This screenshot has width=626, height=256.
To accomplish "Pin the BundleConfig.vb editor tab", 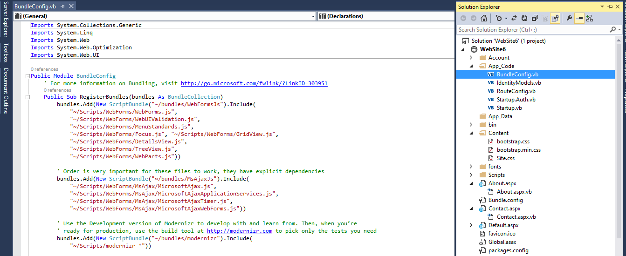I will click(62, 7).
